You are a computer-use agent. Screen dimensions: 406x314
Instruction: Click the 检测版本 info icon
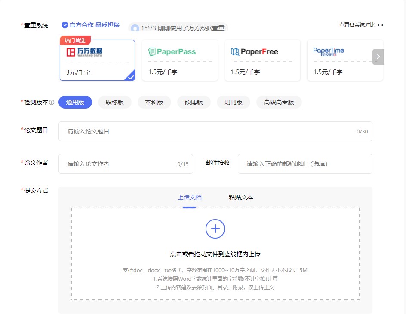(52, 103)
